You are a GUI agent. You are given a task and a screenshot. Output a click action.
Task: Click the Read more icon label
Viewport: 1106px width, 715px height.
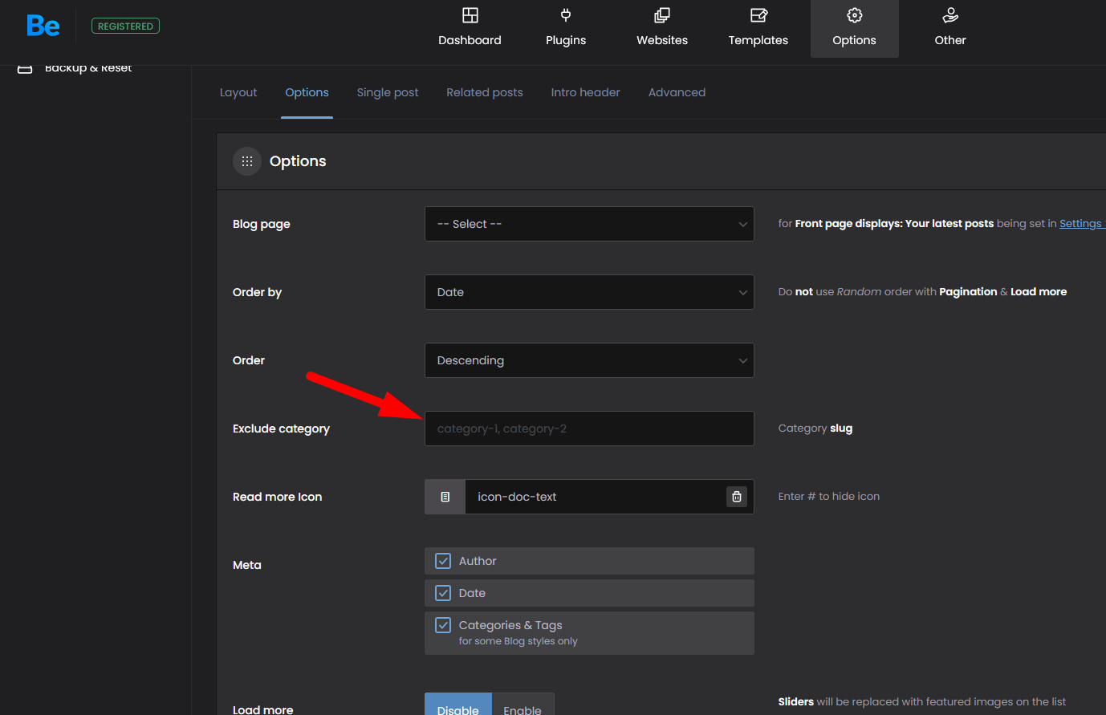tap(277, 497)
